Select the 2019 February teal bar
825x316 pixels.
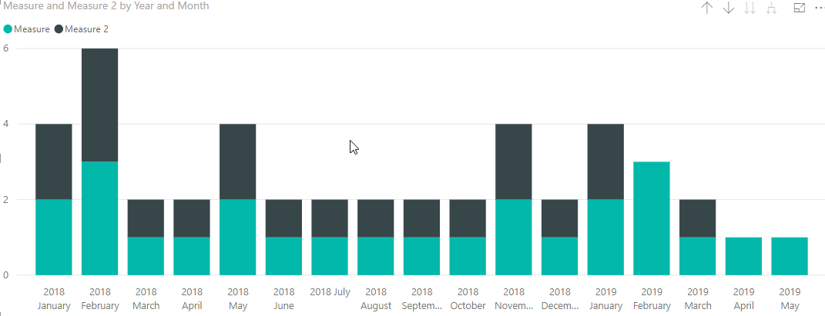pos(652,218)
